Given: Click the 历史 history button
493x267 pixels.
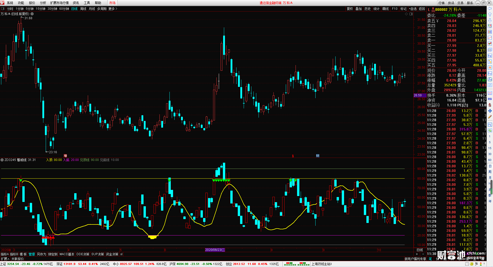Looking at the screenshot, I should (x=368, y=9).
